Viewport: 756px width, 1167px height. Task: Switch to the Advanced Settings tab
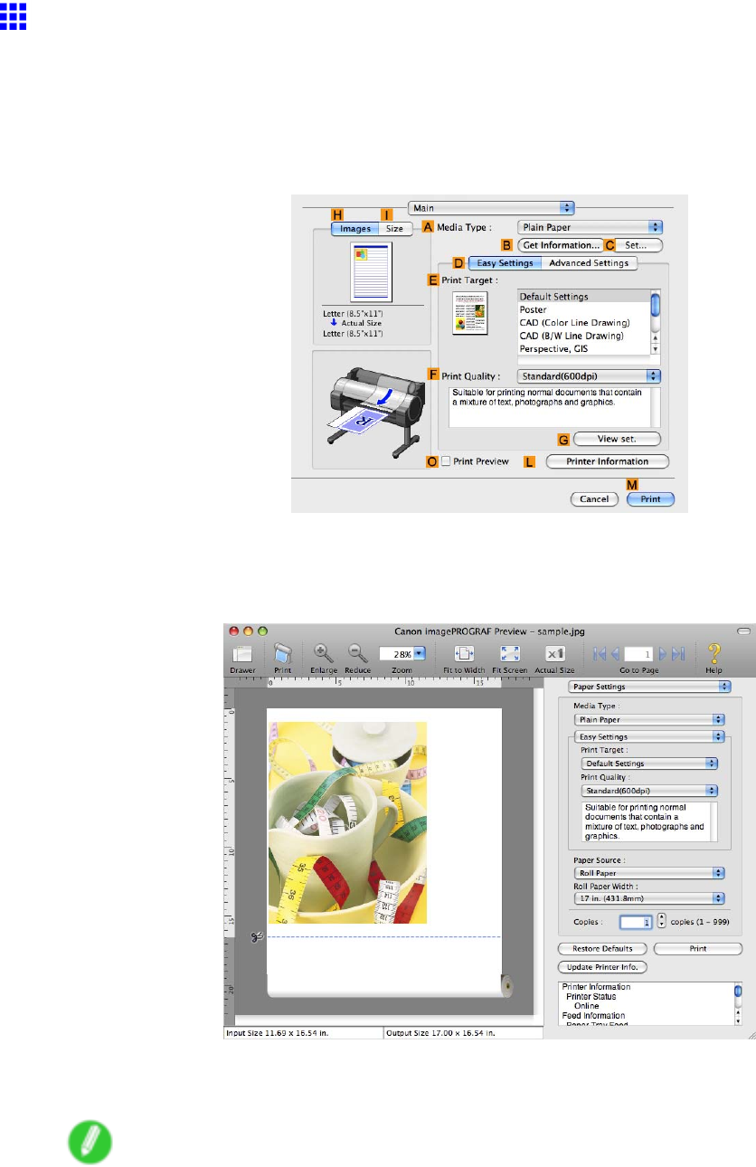tap(589, 263)
